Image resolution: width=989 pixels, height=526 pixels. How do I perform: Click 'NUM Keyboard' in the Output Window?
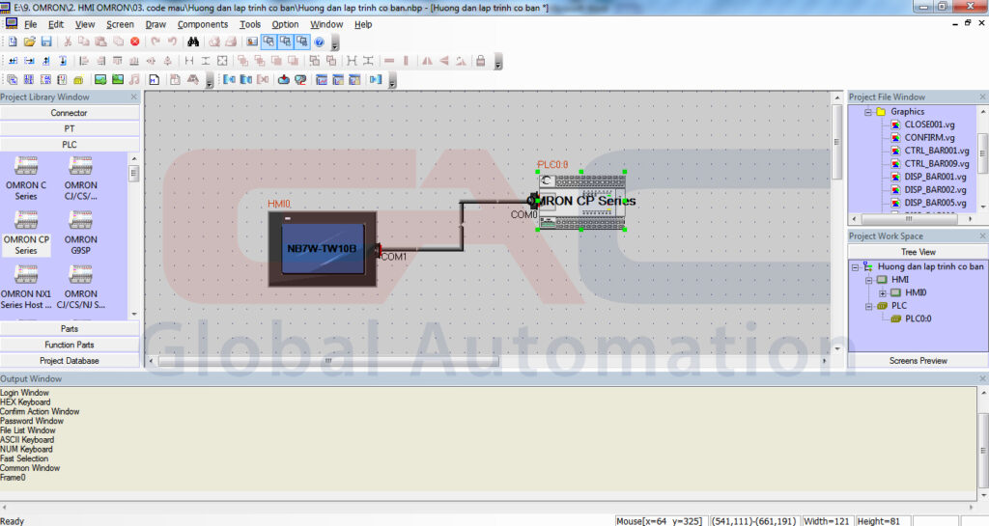click(x=26, y=449)
